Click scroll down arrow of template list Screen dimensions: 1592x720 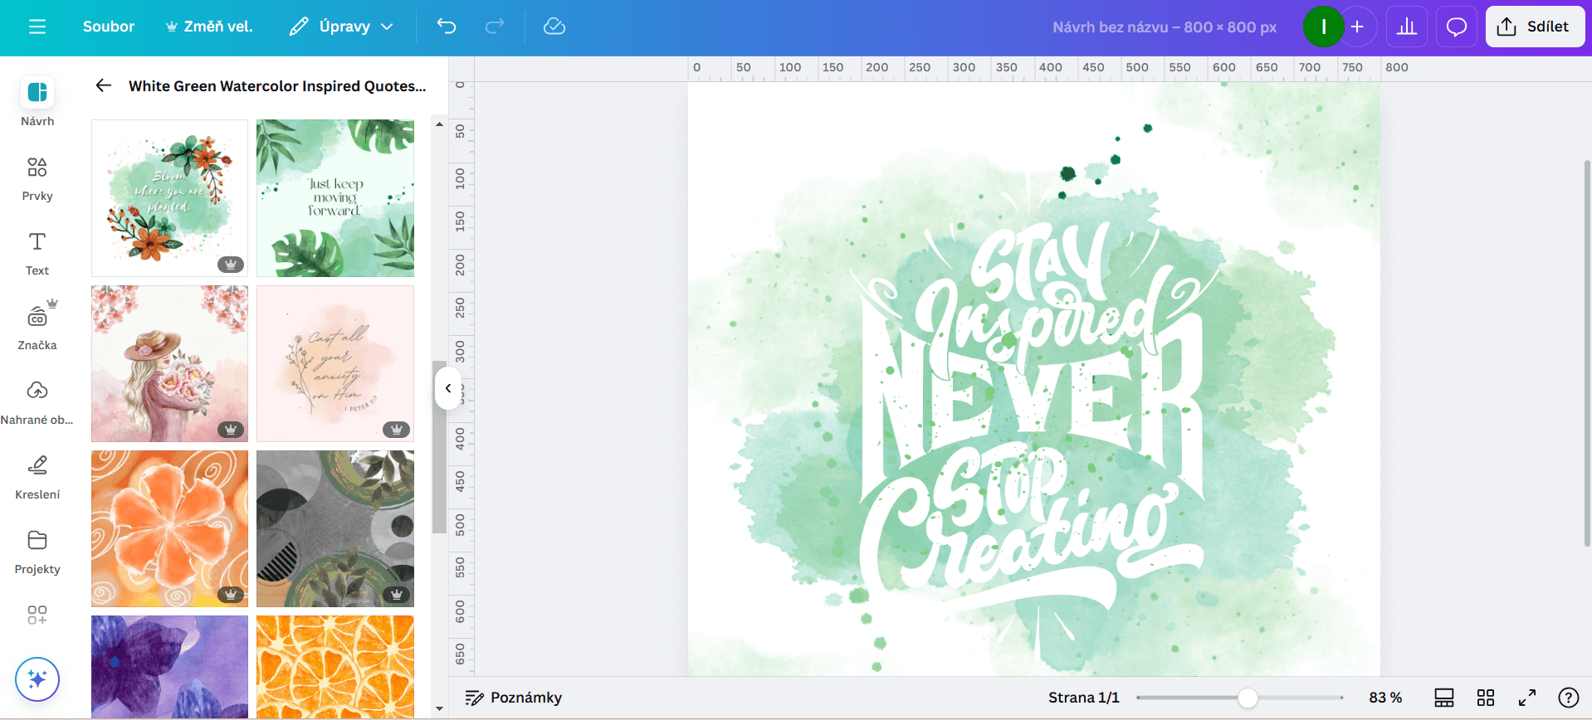(x=440, y=709)
